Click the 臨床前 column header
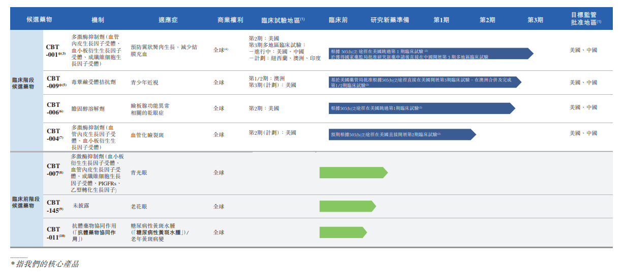This screenshot has height=274, width=624. pos(338,20)
